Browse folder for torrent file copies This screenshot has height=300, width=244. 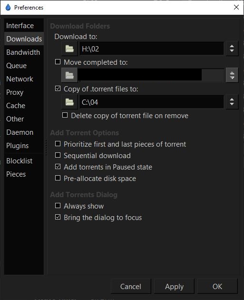coord(69,102)
